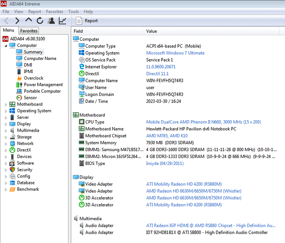Viewport: 285px width, 243px height.
Task: Go up one level with Up arrow
Action: tap(28, 20)
